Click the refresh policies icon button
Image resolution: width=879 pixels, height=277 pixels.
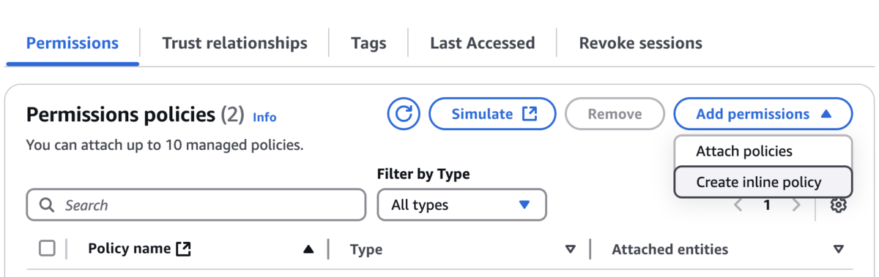[x=404, y=114]
